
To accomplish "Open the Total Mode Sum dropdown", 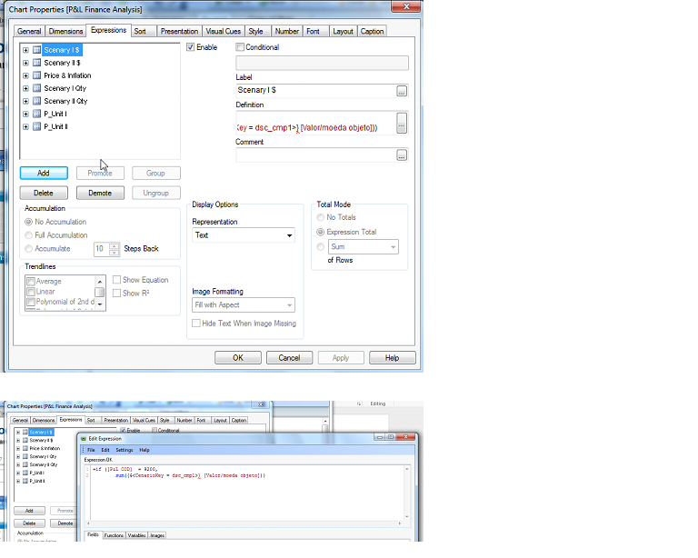I will click(x=364, y=247).
